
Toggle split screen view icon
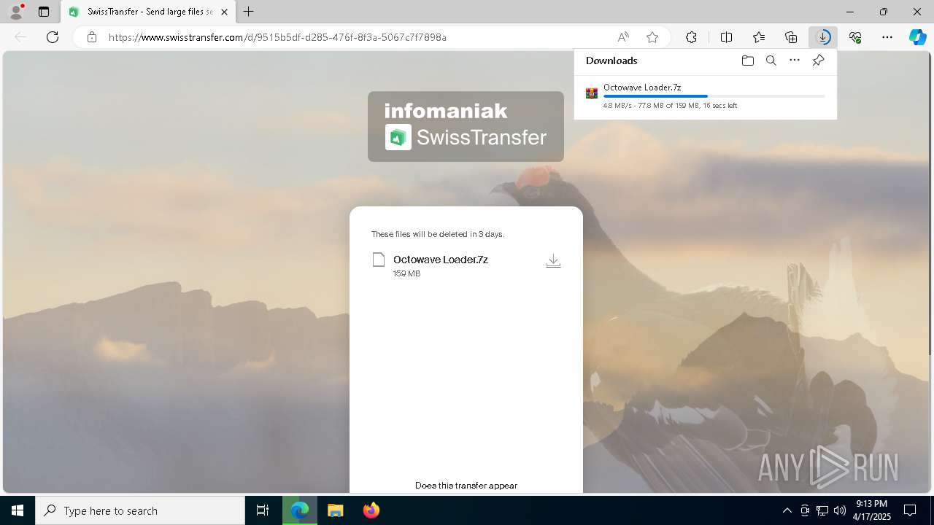[x=726, y=37]
